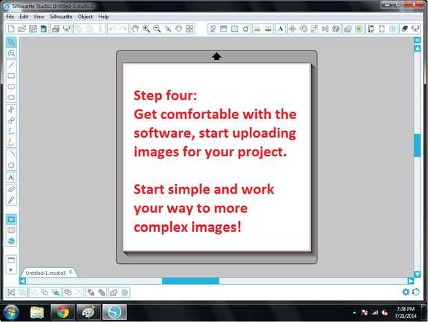The image size is (428, 322).
Task: Open Windows Start menu orb
Action: [x=11, y=312]
